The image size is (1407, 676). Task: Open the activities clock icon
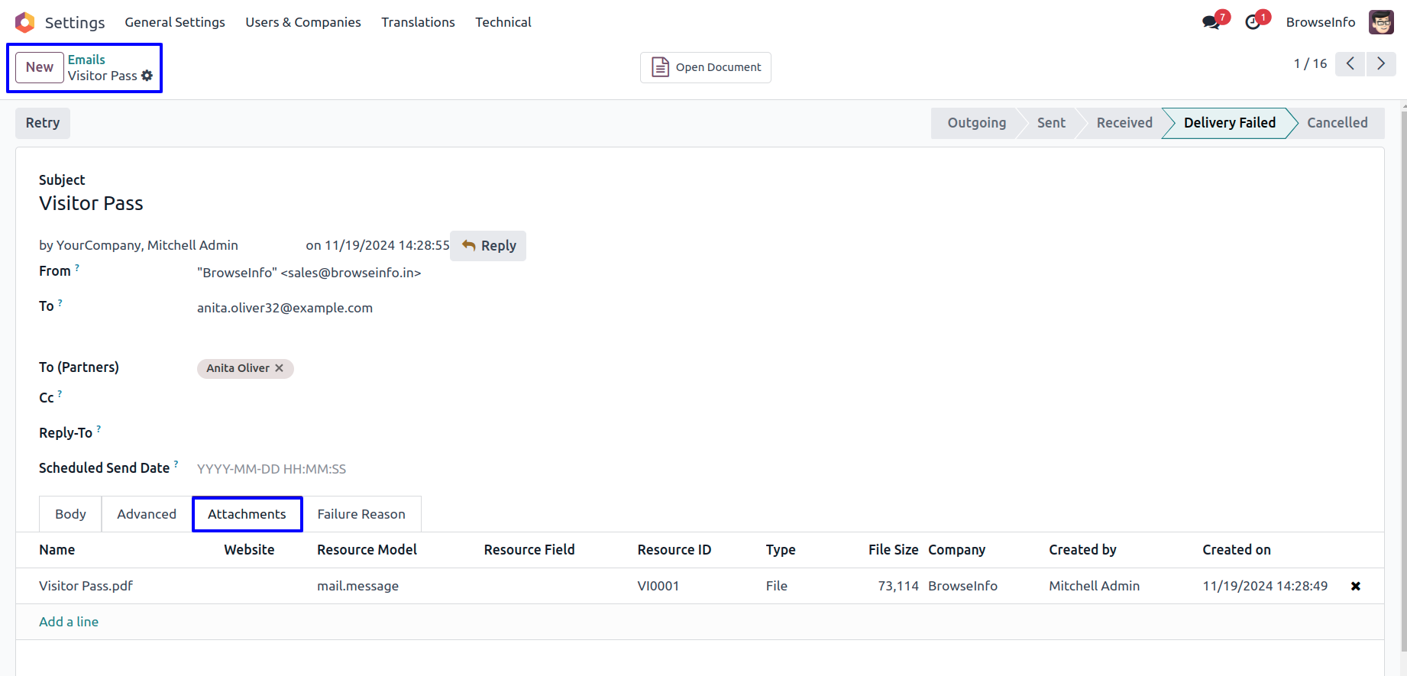pos(1253,23)
